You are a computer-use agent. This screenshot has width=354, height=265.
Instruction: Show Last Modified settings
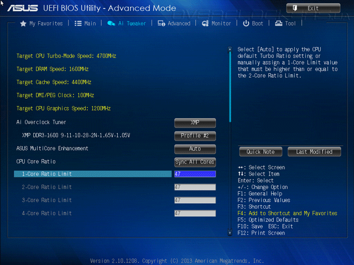314,152
